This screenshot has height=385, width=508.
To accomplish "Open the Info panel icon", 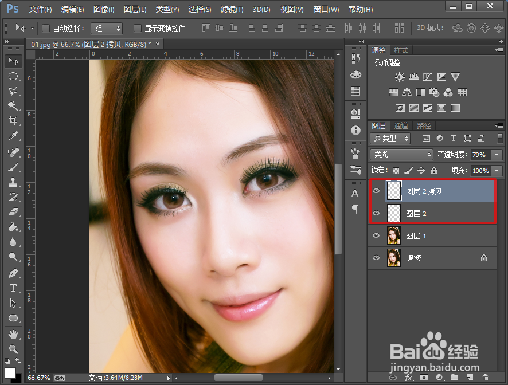I will tap(355, 130).
